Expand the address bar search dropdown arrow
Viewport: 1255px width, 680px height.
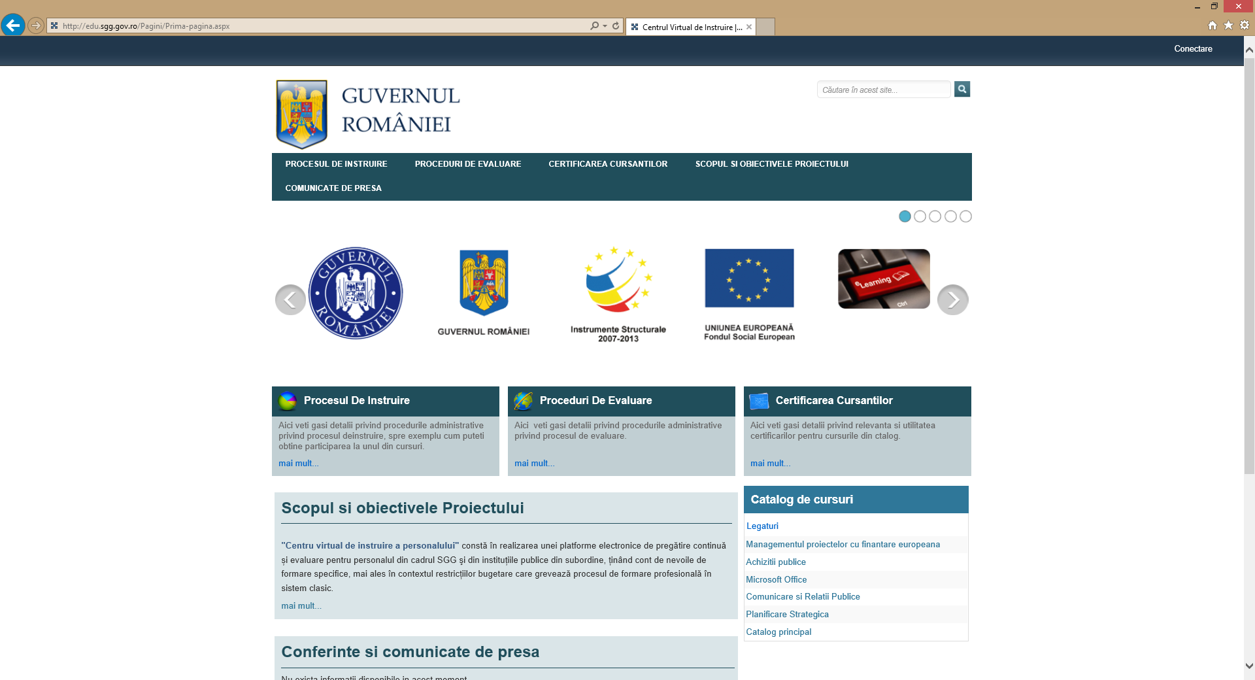click(605, 26)
